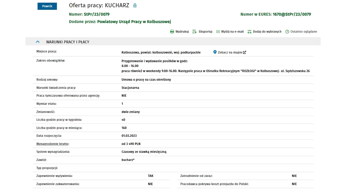Click the weekly hours value 40
349x194 pixels.
123,120
